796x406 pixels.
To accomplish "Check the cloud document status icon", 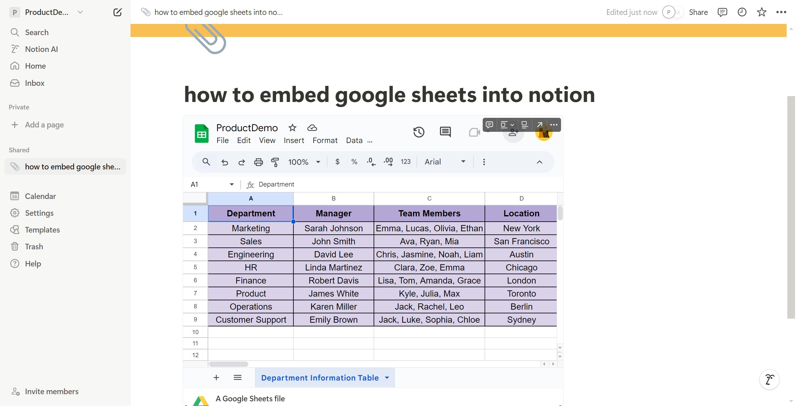I will point(312,128).
